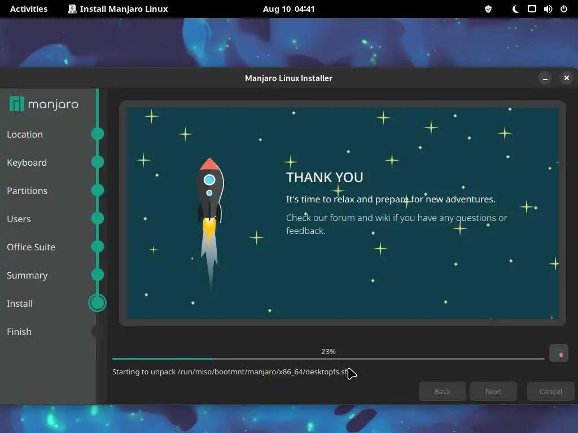Click the 23% progress label
This screenshot has width=578, height=433.
(328, 352)
